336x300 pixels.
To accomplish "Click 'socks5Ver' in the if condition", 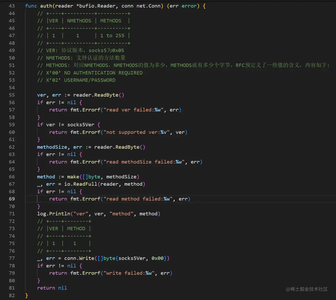I will click(81, 125).
